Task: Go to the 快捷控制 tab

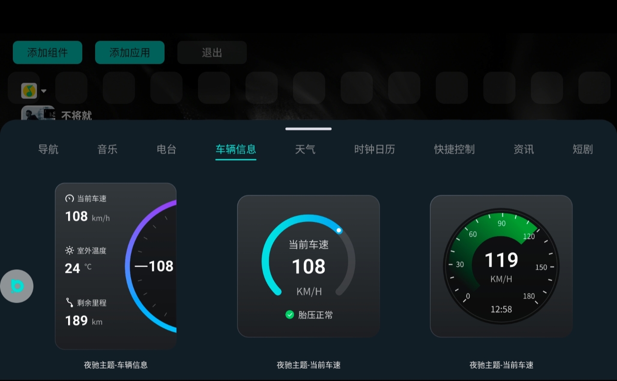Action: point(454,149)
